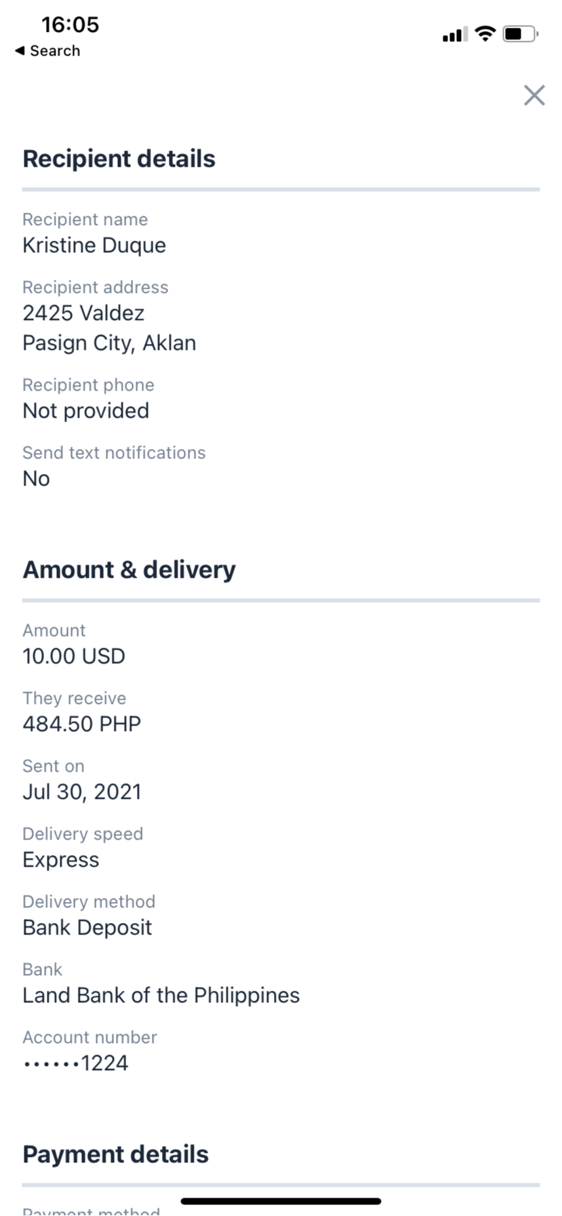Tap the Wi-Fi status icon
Screen dimensions: 562x1216
[485, 33]
